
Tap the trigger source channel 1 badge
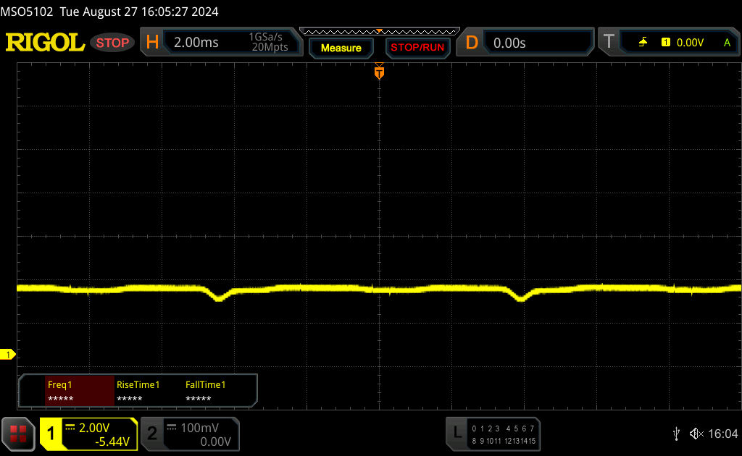[666, 43]
